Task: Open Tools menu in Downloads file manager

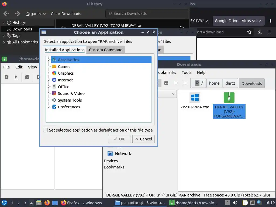Action: click(187, 73)
